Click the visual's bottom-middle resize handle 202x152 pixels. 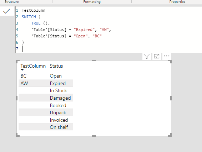pos(94,136)
